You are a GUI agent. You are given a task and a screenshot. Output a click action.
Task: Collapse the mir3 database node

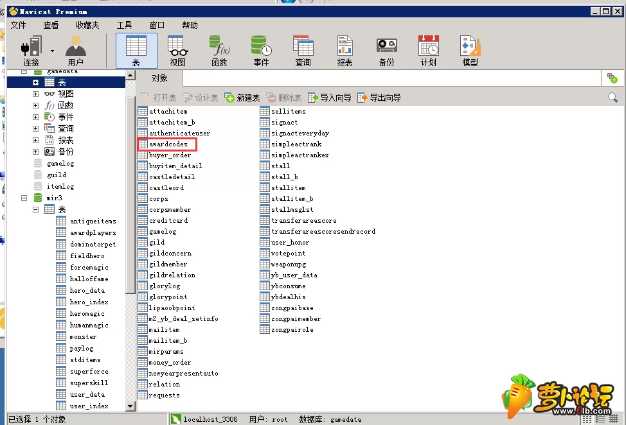pyautogui.click(x=24, y=198)
